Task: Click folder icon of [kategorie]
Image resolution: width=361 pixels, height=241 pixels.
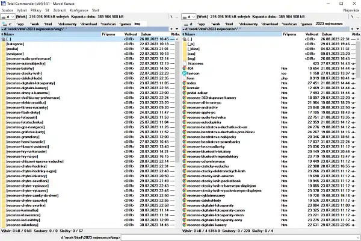Action: (3, 44)
